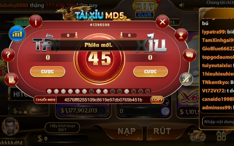Mute sound with the speaker icon
234x146 pixels.
click(181, 5)
